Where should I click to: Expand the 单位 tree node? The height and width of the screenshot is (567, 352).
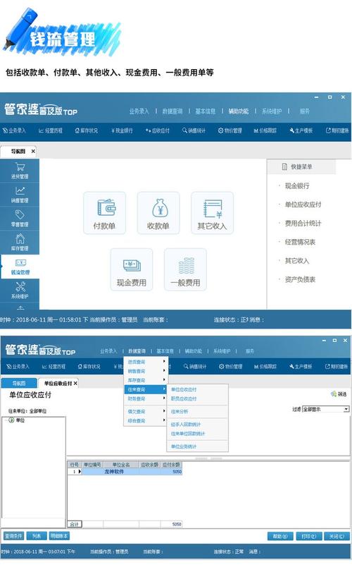click(11, 420)
